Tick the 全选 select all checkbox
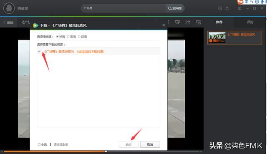Image resolution: width=267 pixels, height=154 pixels. [39, 144]
